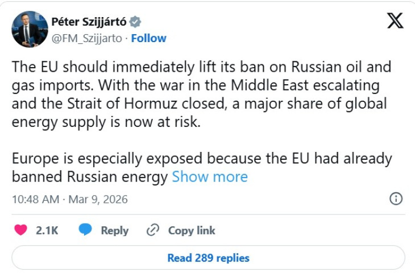415x277 pixels.
Task: Open Péter Szijjártó's profile picture
Action: (x=30, y=29)
